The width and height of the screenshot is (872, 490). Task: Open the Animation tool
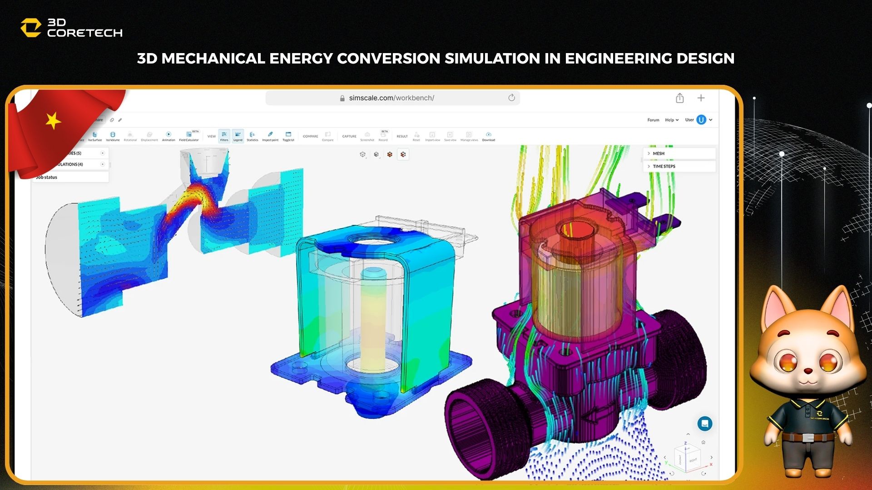point(168,136)
